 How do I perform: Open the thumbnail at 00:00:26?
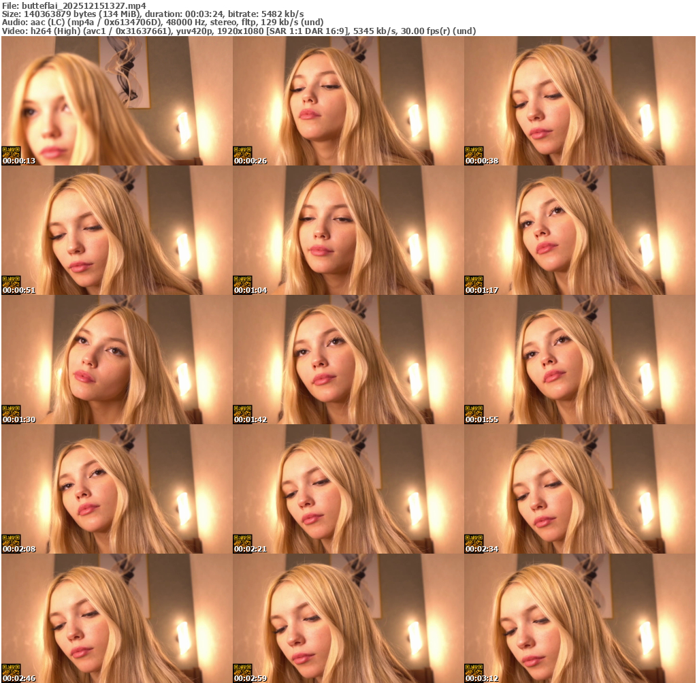tap(348, 101)
